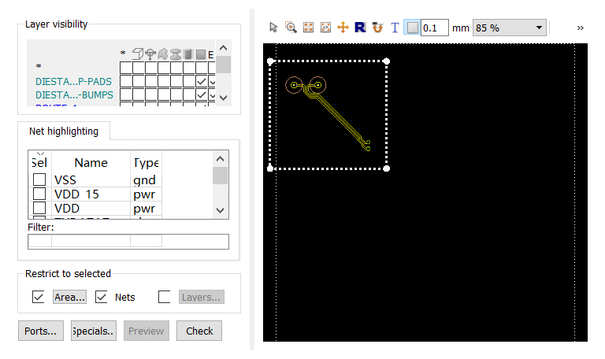Click the layer visibility scrollbar thumb
Viewport: 605px width, 359px height.
tap(223, 65)
